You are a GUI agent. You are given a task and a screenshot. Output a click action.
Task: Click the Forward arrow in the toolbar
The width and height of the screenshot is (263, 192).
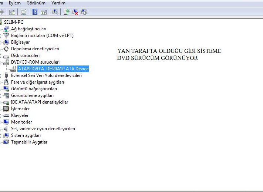1,12
